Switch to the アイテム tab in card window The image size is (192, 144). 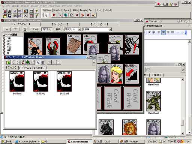(25, 68)
